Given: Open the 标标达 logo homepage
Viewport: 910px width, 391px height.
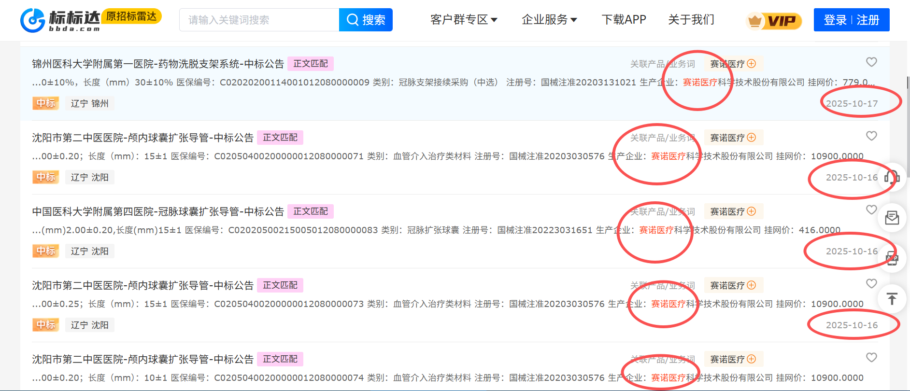Looking at the screenshot, I should pyautogui.click(x=60, y=20).
